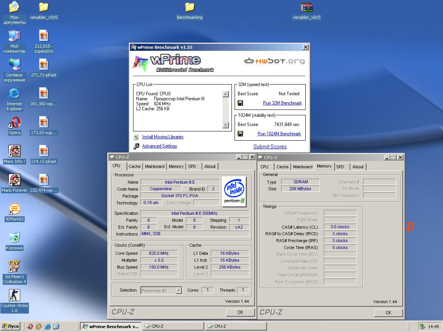Click OK button in right CPU-Z window

click(388, 312)
